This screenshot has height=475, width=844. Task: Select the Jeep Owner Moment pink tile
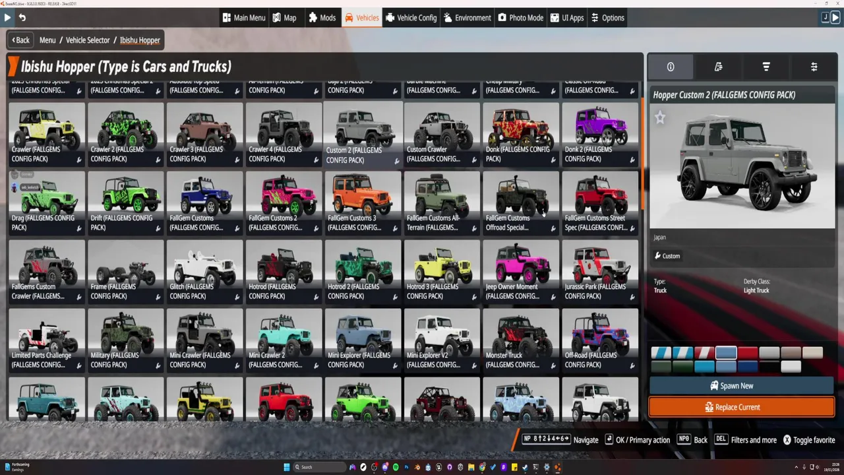(x=521, y=271)
